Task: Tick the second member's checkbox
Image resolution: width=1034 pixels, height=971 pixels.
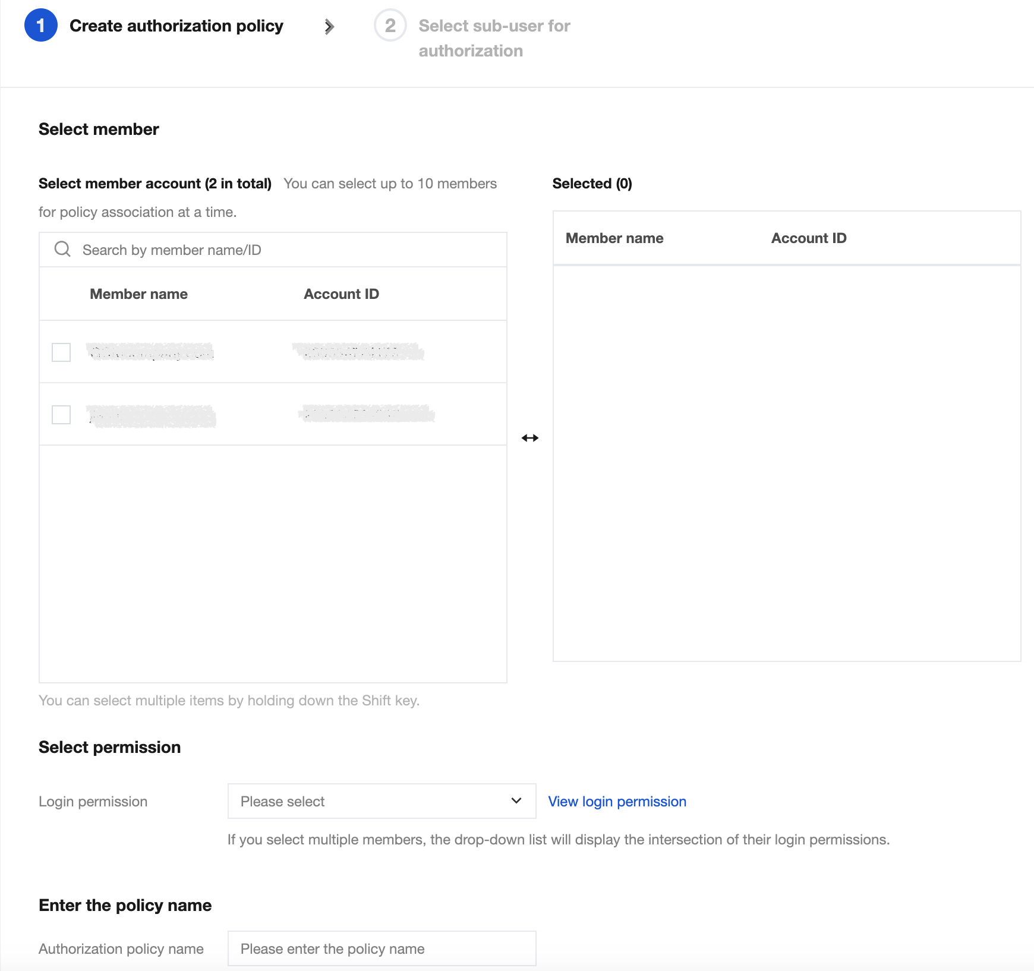Action: tap(61, 414)
